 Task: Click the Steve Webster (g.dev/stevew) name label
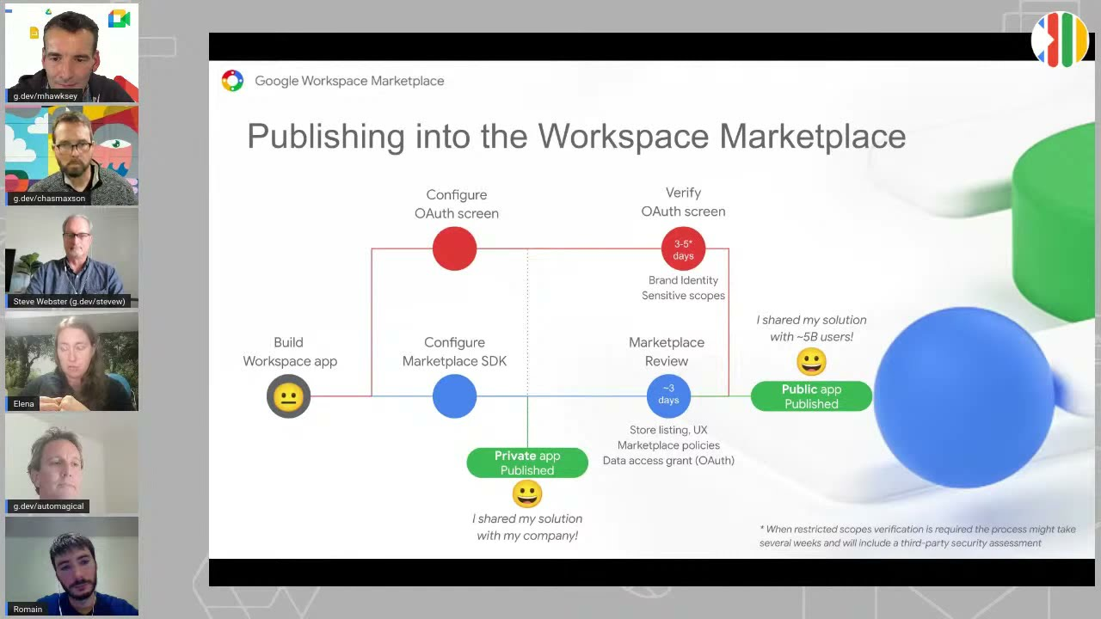(69, 302)
